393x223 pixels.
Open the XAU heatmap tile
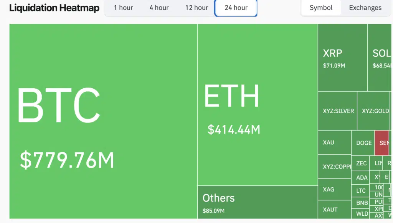pyautogui.click(x=334, y=142)
